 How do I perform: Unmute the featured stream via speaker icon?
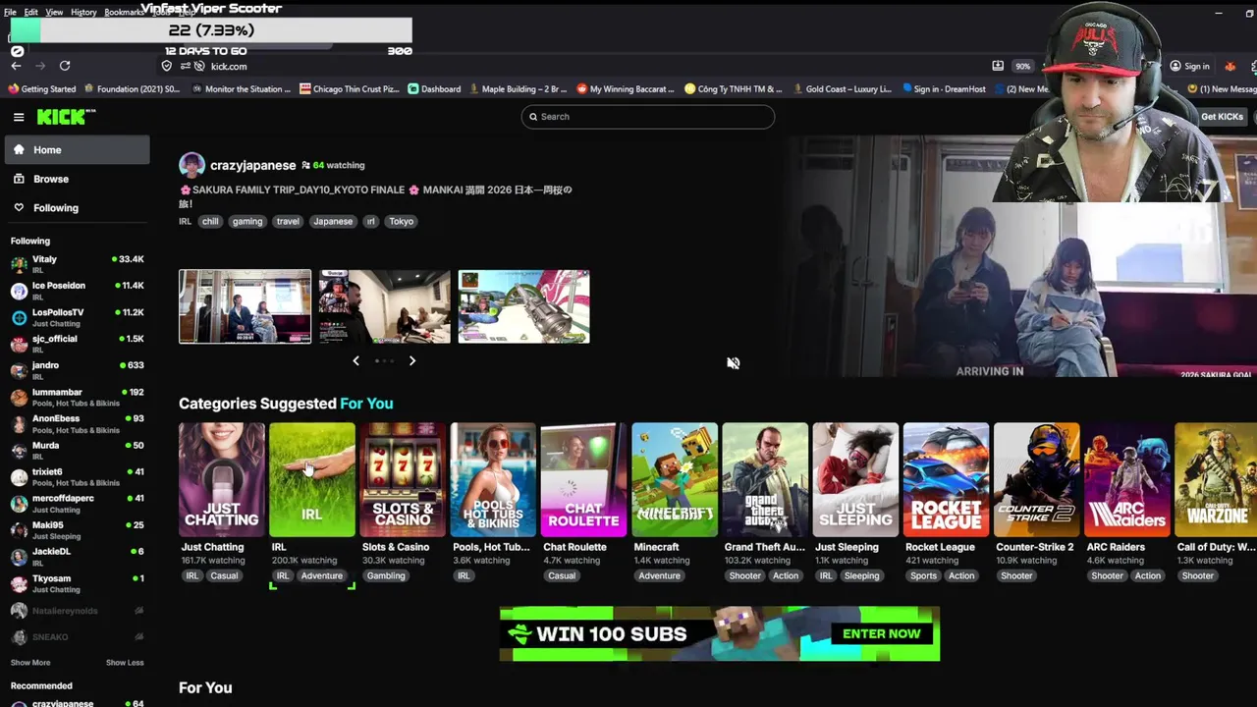733,363
